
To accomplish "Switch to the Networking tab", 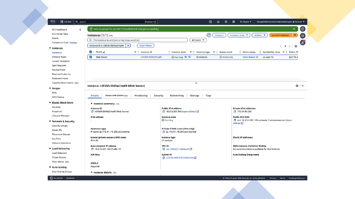I will tap(177, 96).
